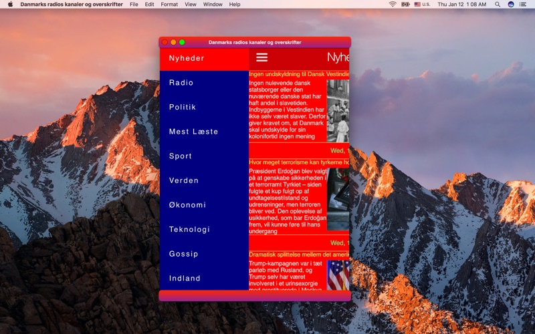Open the Edit menu
This screenshot has height=334, width=535.
149,5
